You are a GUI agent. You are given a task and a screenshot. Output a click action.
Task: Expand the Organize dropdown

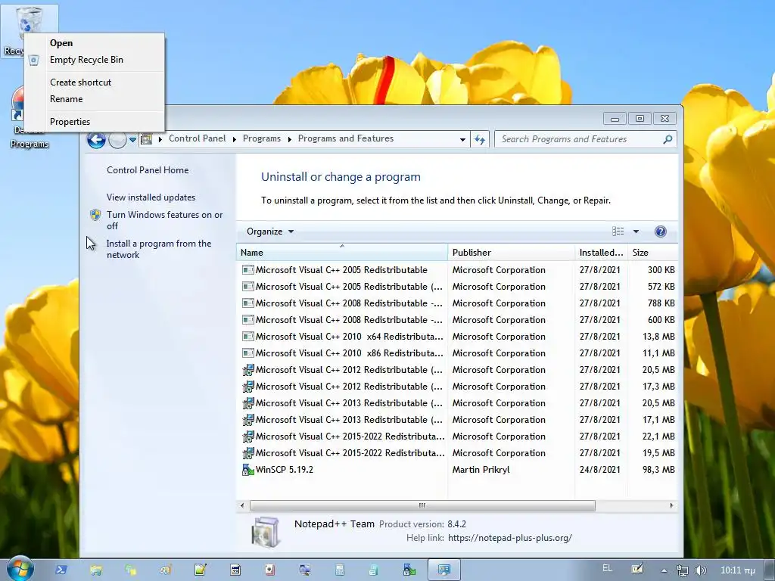tap(270, 231)
